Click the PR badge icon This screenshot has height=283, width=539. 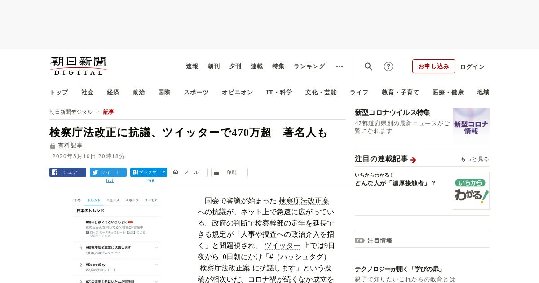(359, 240)
